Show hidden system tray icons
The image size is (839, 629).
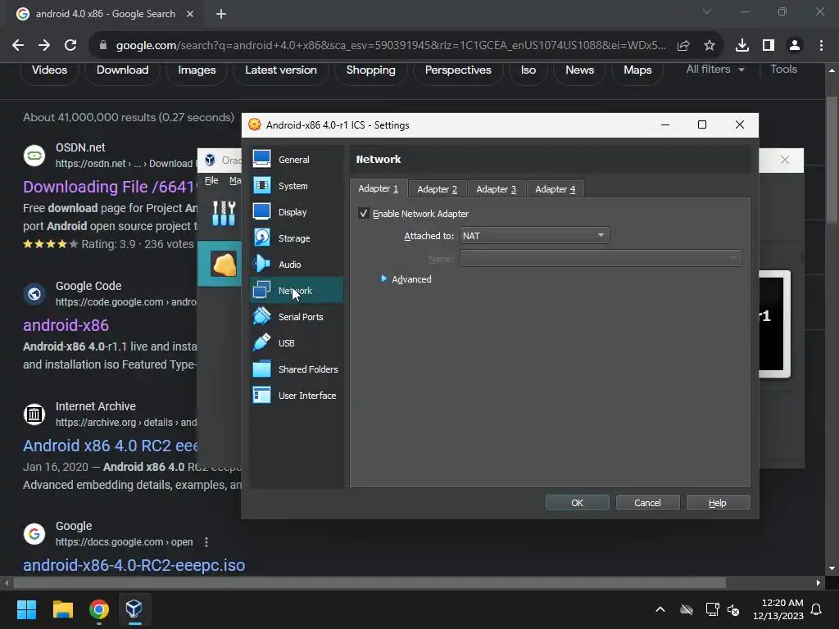(660, 609)
